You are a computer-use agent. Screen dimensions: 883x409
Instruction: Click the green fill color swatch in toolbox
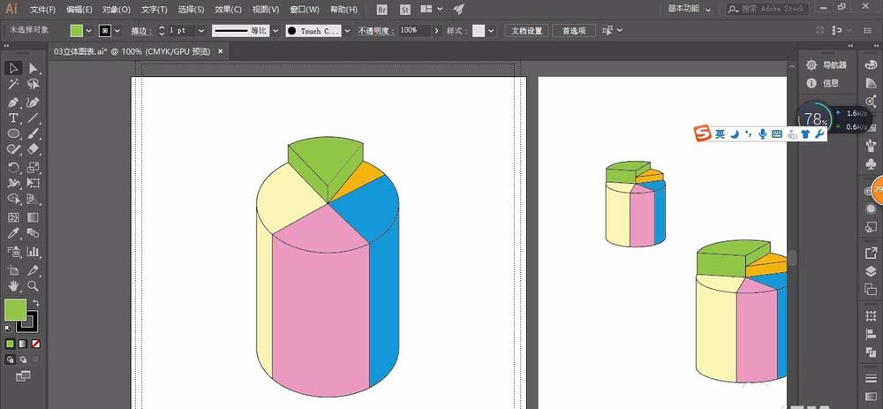15,310
